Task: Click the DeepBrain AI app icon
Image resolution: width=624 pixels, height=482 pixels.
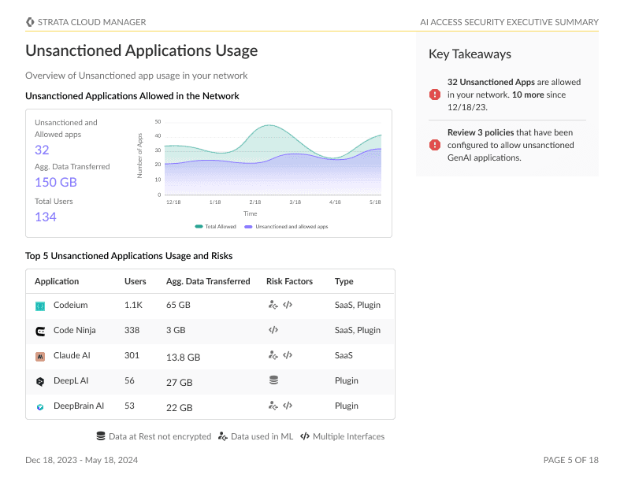Action: [x=40, y=406]
